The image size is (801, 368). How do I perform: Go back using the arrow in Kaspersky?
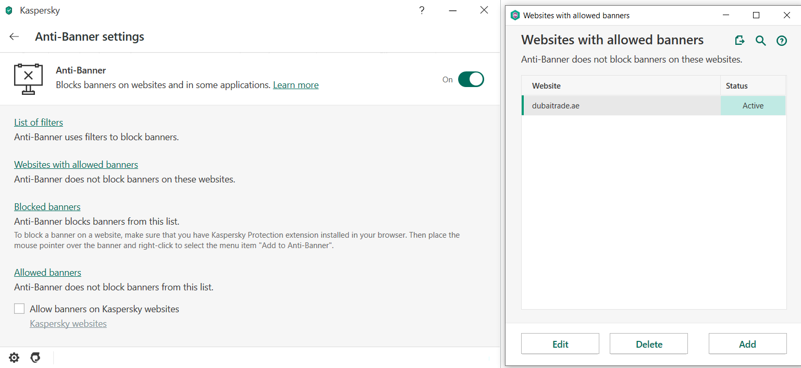tap(14, 36)
